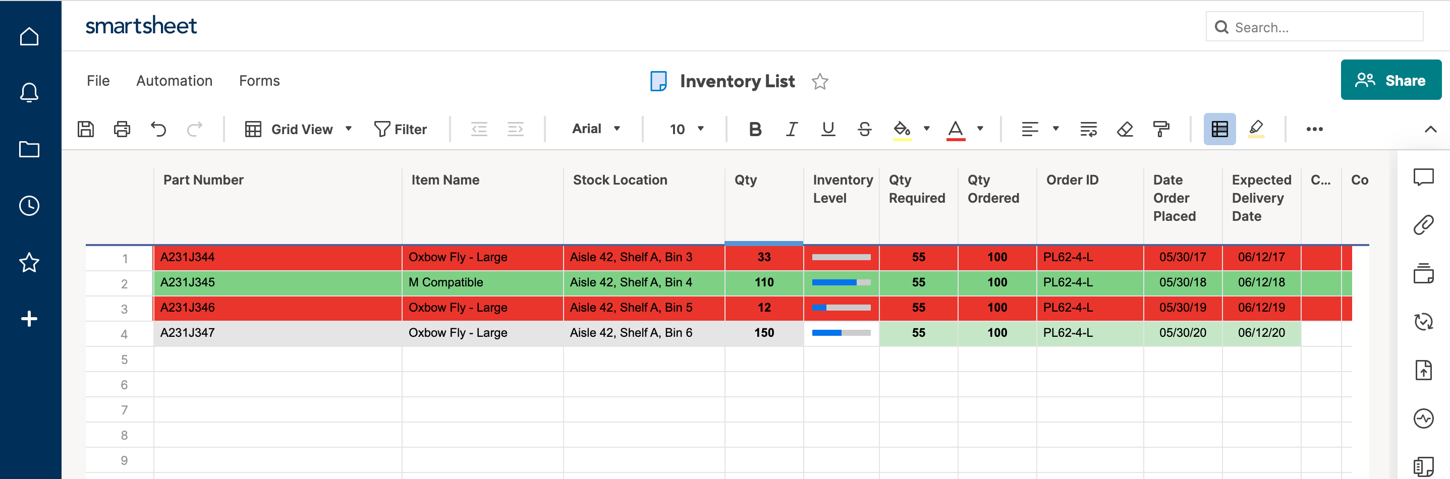The image size is (1450, 479).
Task: Click the Filter button
Action: click(401, 129)
